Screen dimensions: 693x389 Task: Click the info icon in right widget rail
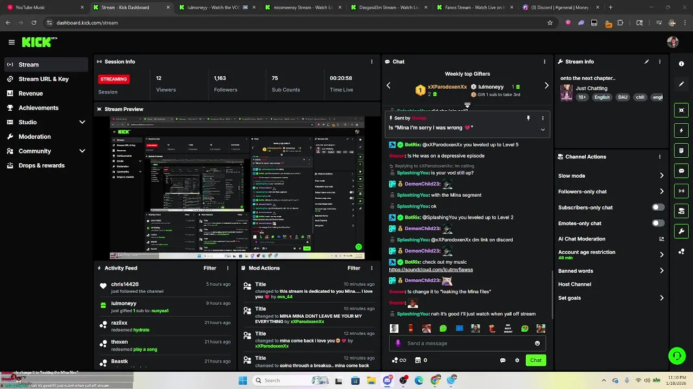point(681,64)
